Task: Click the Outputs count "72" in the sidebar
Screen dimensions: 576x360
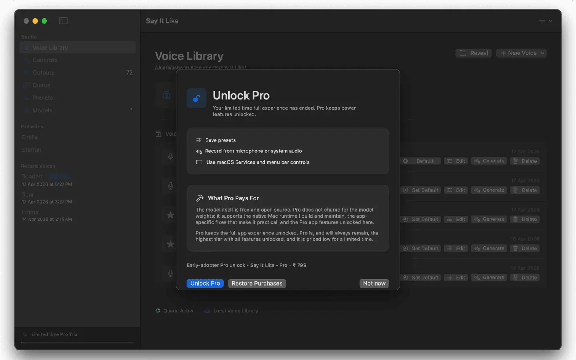Action: pyautogui.click(x=129, y=73)
